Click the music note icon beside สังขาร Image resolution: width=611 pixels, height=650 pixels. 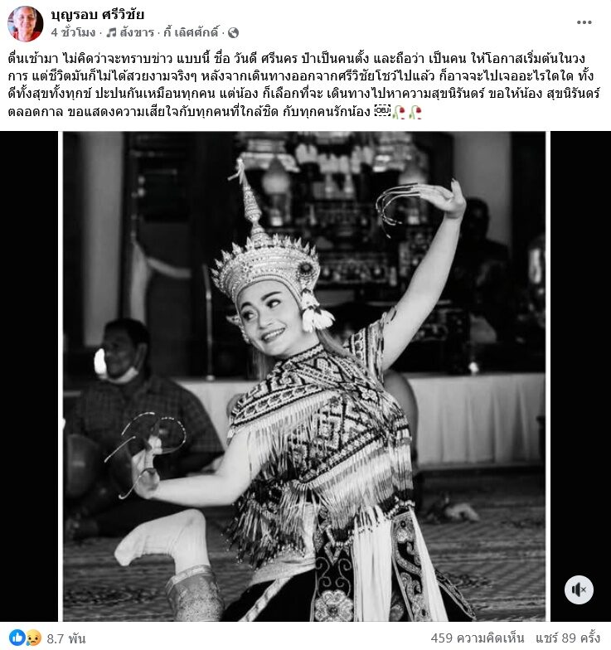click(x=111, y=32)
